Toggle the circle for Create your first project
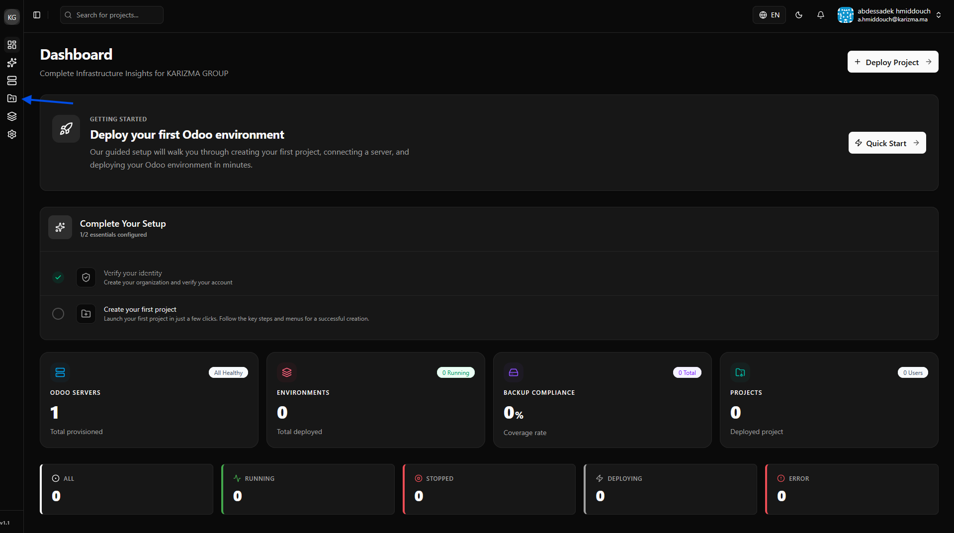 [x=58, y=314]
